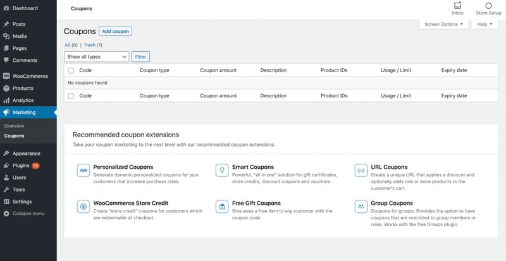Open Overview under Marketing

(14, 126)
